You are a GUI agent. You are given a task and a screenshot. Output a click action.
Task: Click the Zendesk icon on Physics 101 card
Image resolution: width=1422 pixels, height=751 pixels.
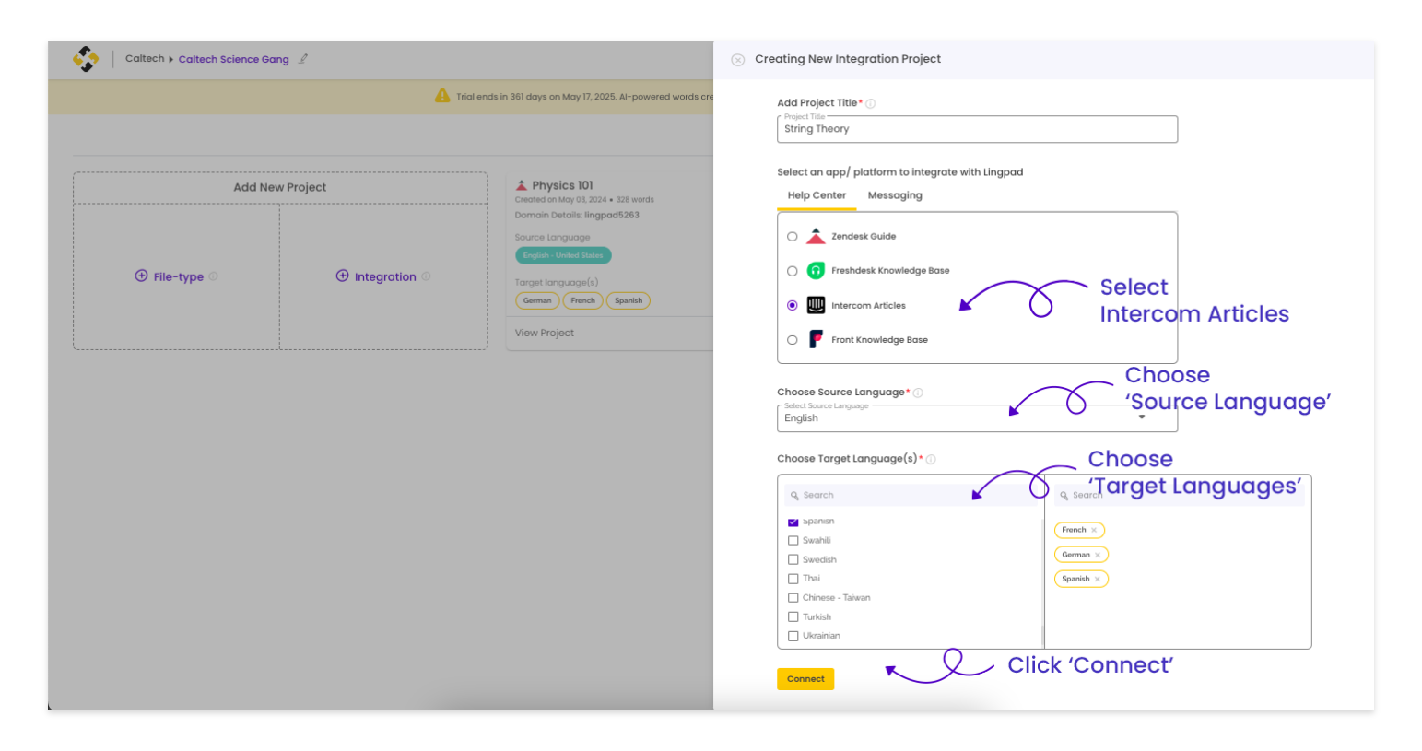pos(522,185)
